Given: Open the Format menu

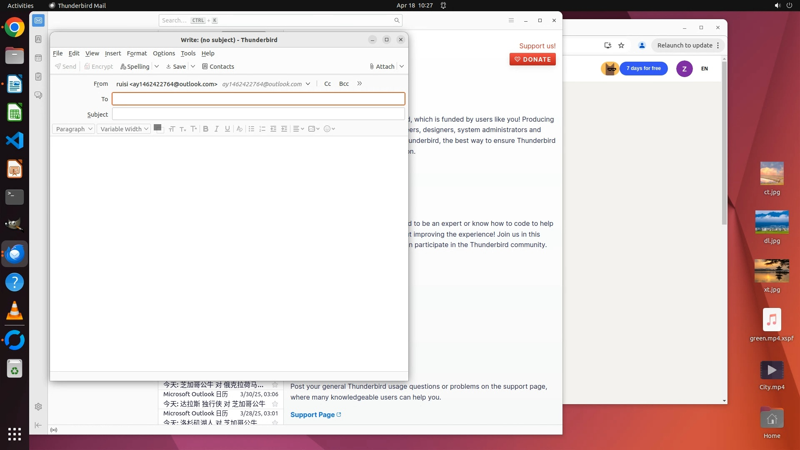Looking at the screenshot, I should 137,53.
